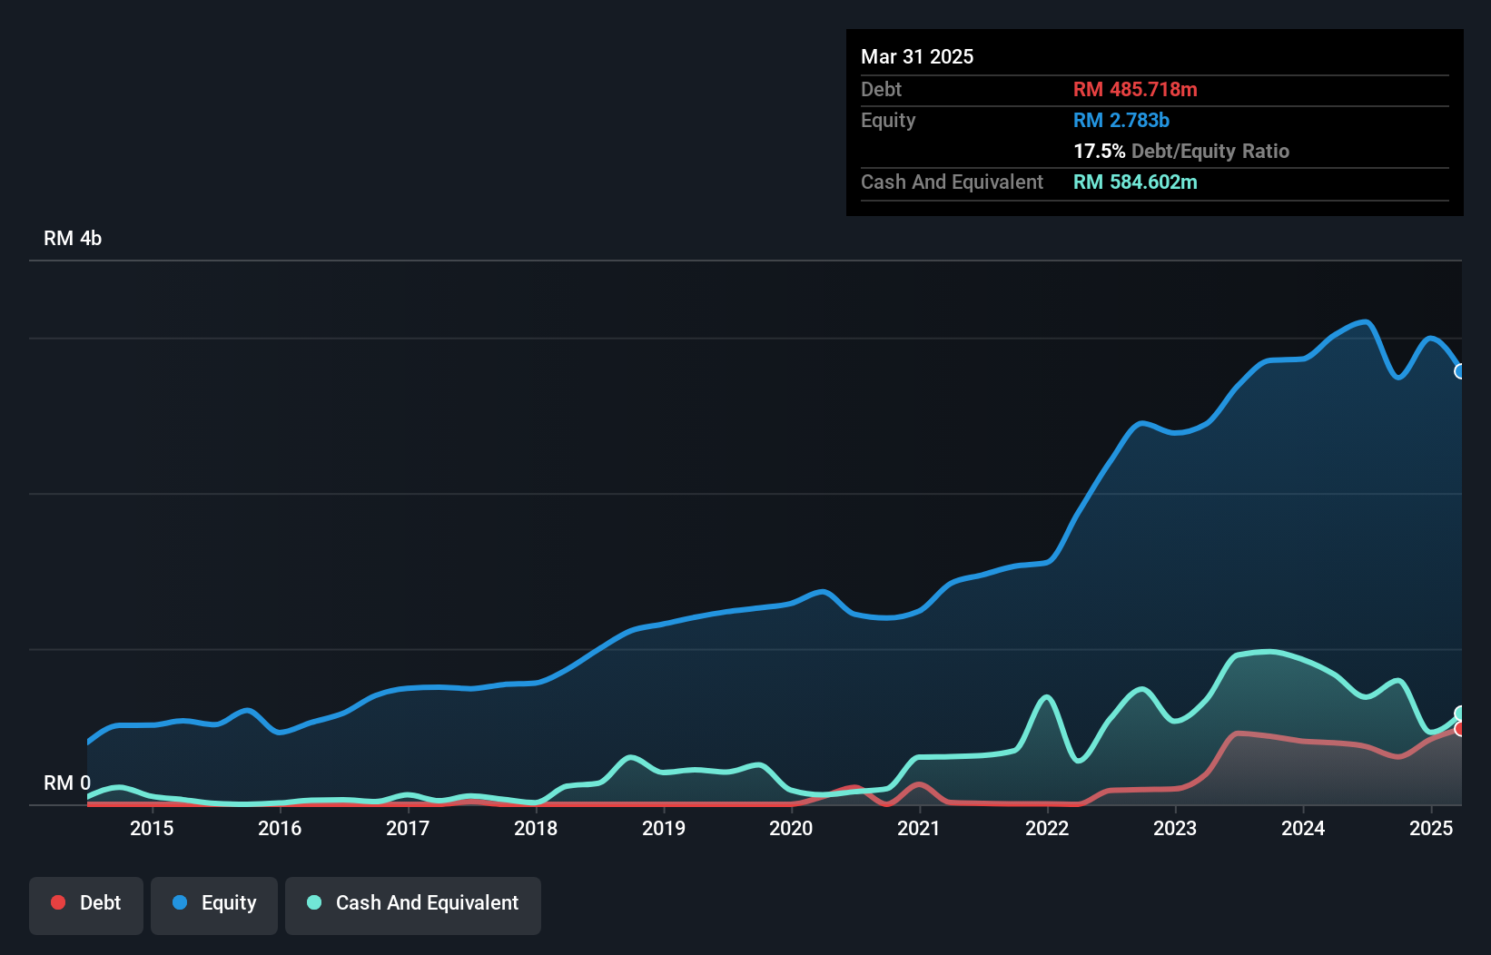The height and width of the screenshot is (955, 1491).
Task: Click the RM 584.602m cash value
Action: coord(1135,182)
